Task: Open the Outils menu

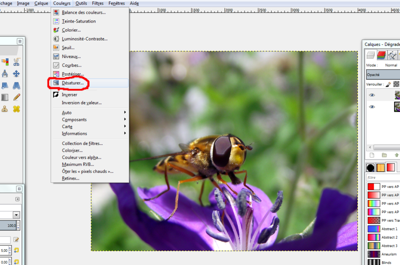Action: (81, 3)
